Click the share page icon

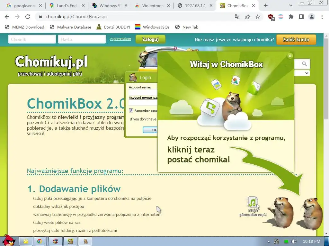click(x=247, y=17)
